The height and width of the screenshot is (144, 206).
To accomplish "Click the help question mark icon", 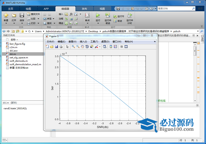I will pyautogui.click(x=152, y=9).
